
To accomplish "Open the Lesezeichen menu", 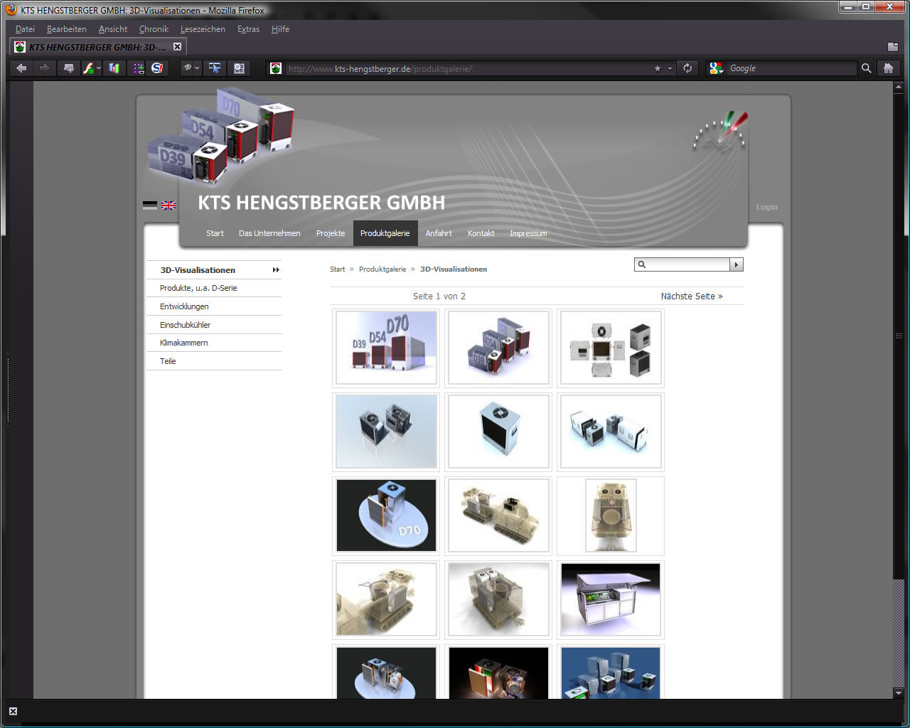I will 203,29.
